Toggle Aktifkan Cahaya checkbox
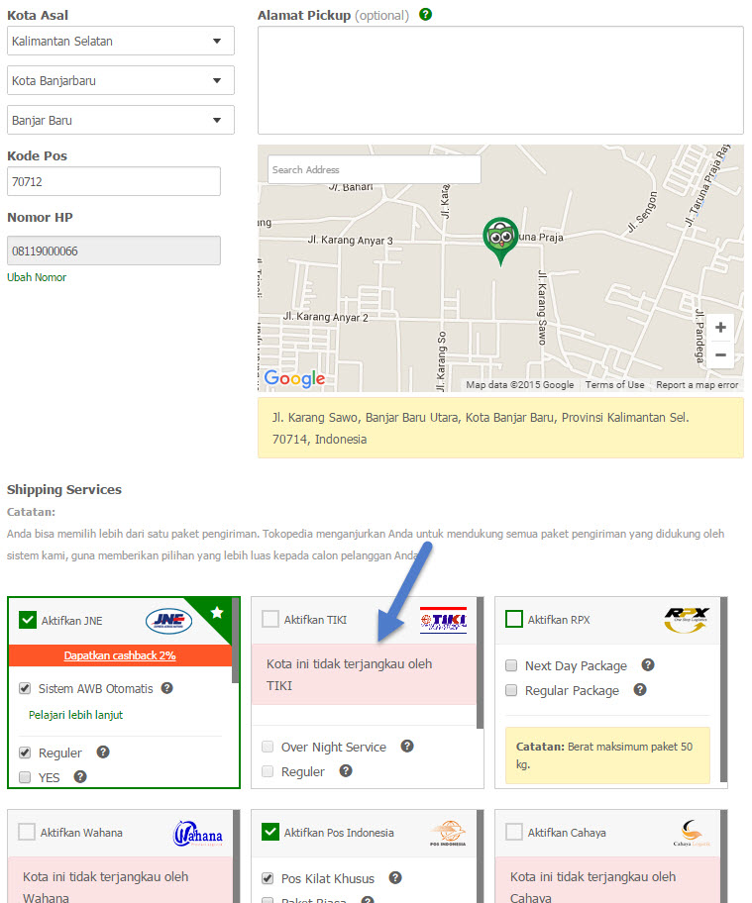Viewport: 752px width, 903px height. pos(514,832)
